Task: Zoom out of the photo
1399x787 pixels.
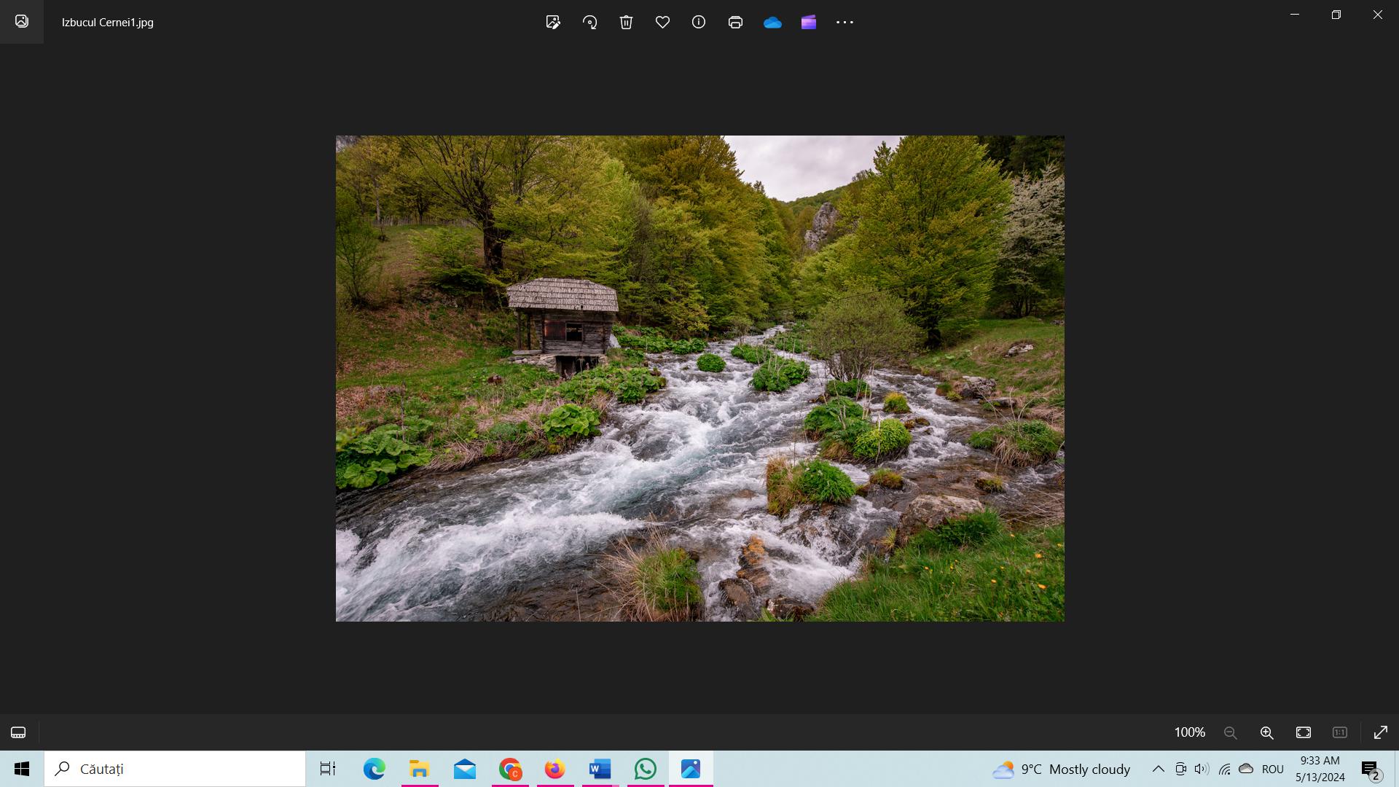Action: tap(1231, 732)
